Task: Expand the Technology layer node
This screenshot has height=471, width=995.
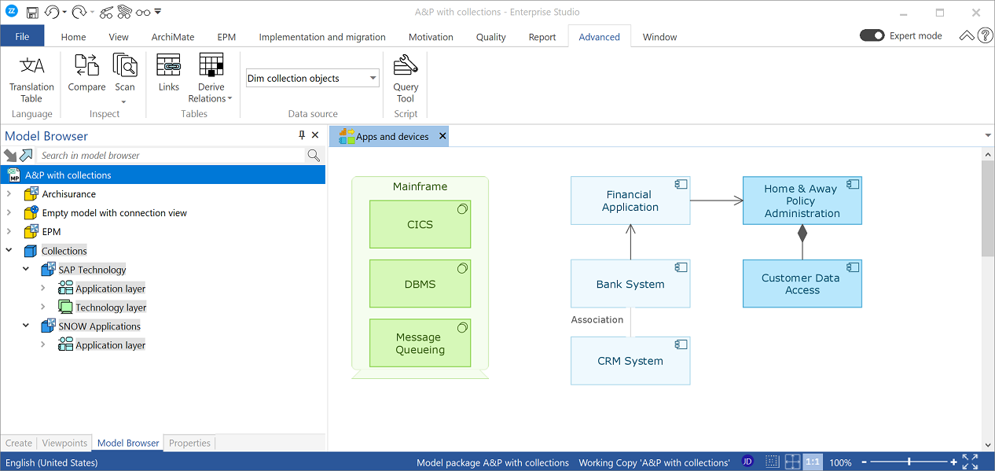Action: [x=43, y=307]
